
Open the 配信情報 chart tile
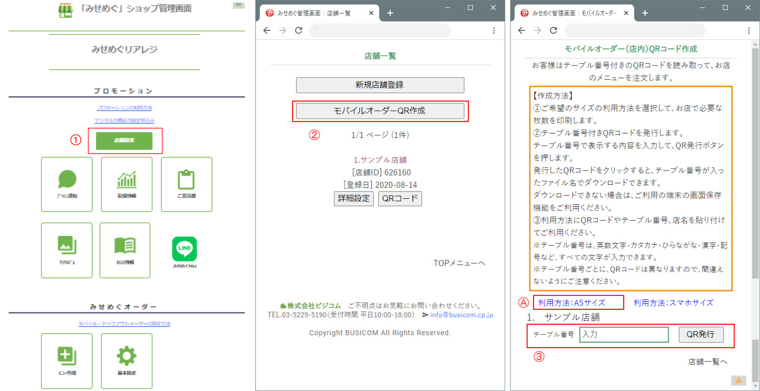point(126,184)
